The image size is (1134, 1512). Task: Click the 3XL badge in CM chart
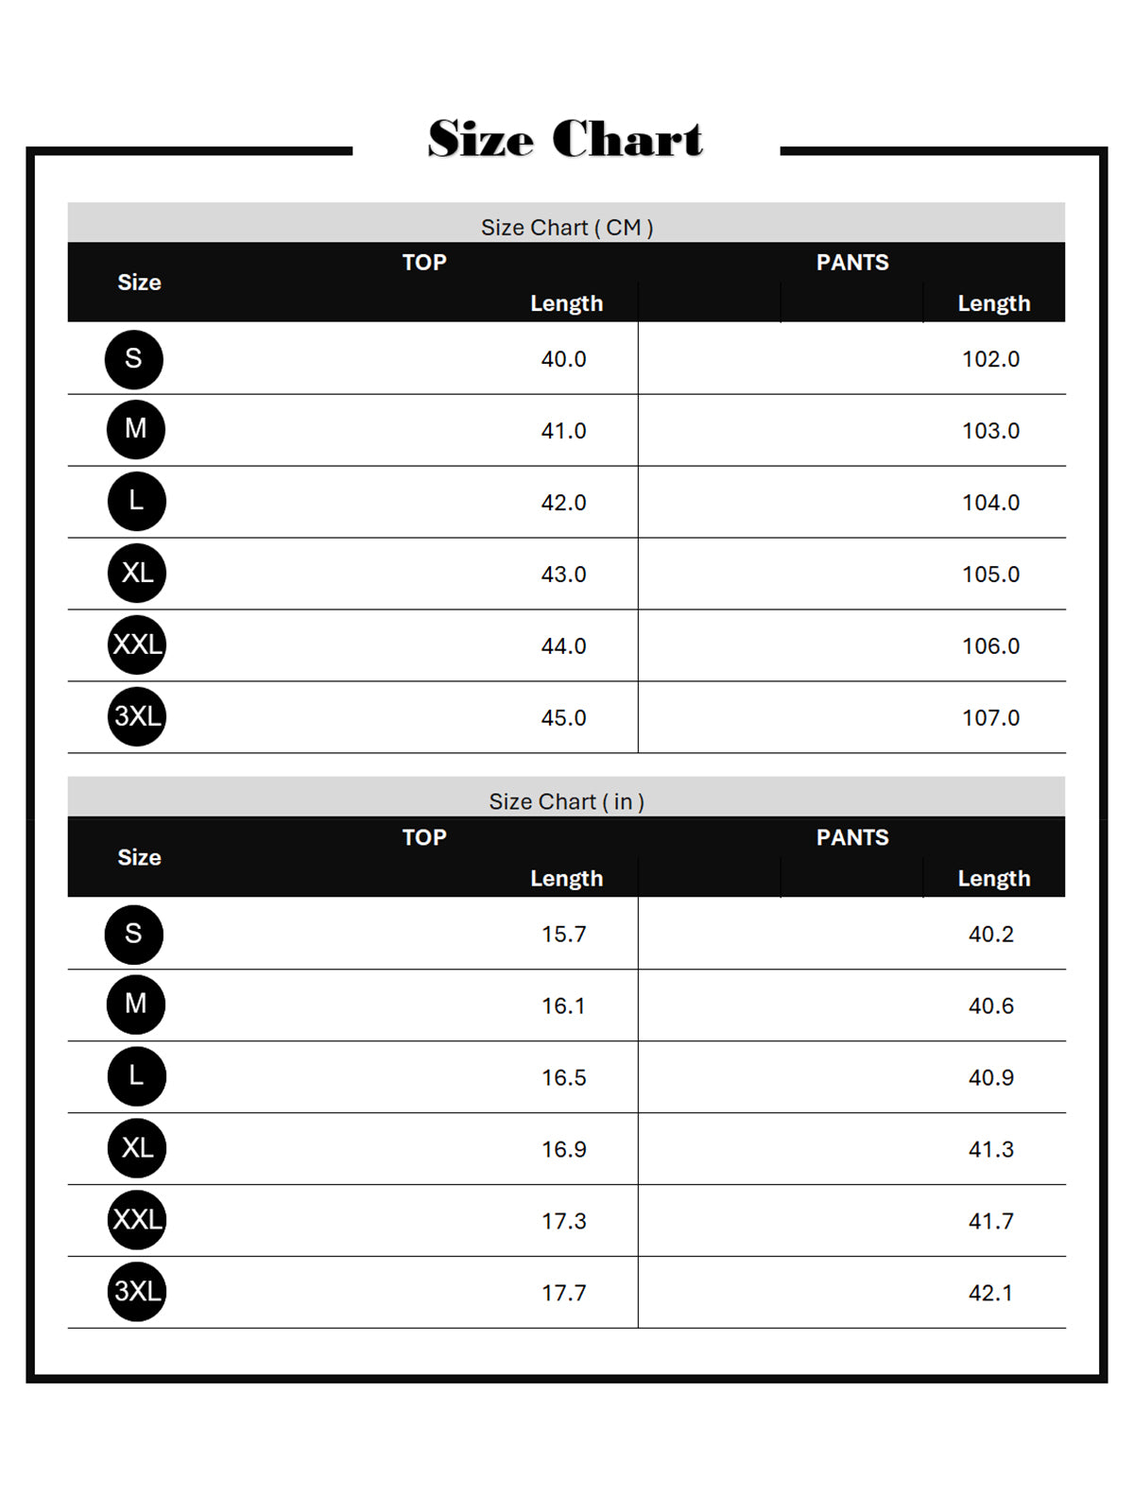[137, 716]
